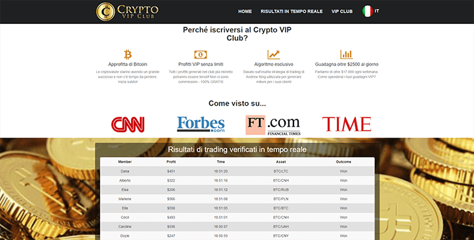
Task: Open the HOME menu item
Action: pyautogui.click(x=245, y=12)
